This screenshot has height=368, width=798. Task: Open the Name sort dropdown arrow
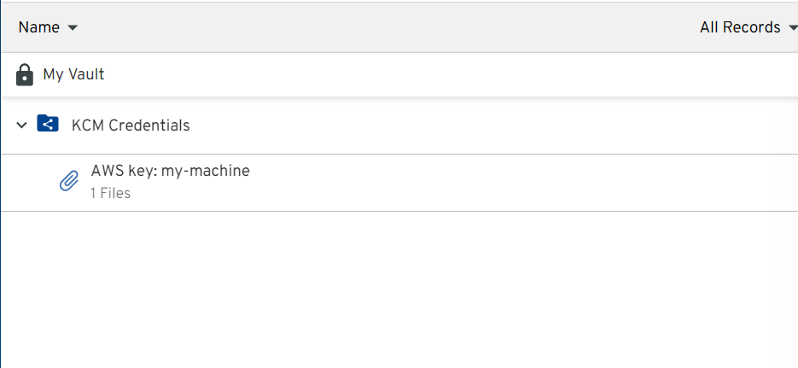73,28
